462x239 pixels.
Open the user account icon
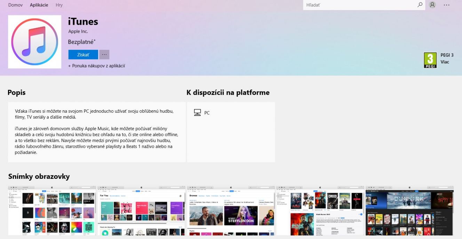432,5
